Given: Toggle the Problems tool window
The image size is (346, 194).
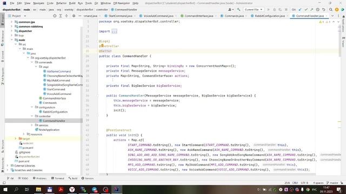Looking at the screenshot, I should 39,178.
